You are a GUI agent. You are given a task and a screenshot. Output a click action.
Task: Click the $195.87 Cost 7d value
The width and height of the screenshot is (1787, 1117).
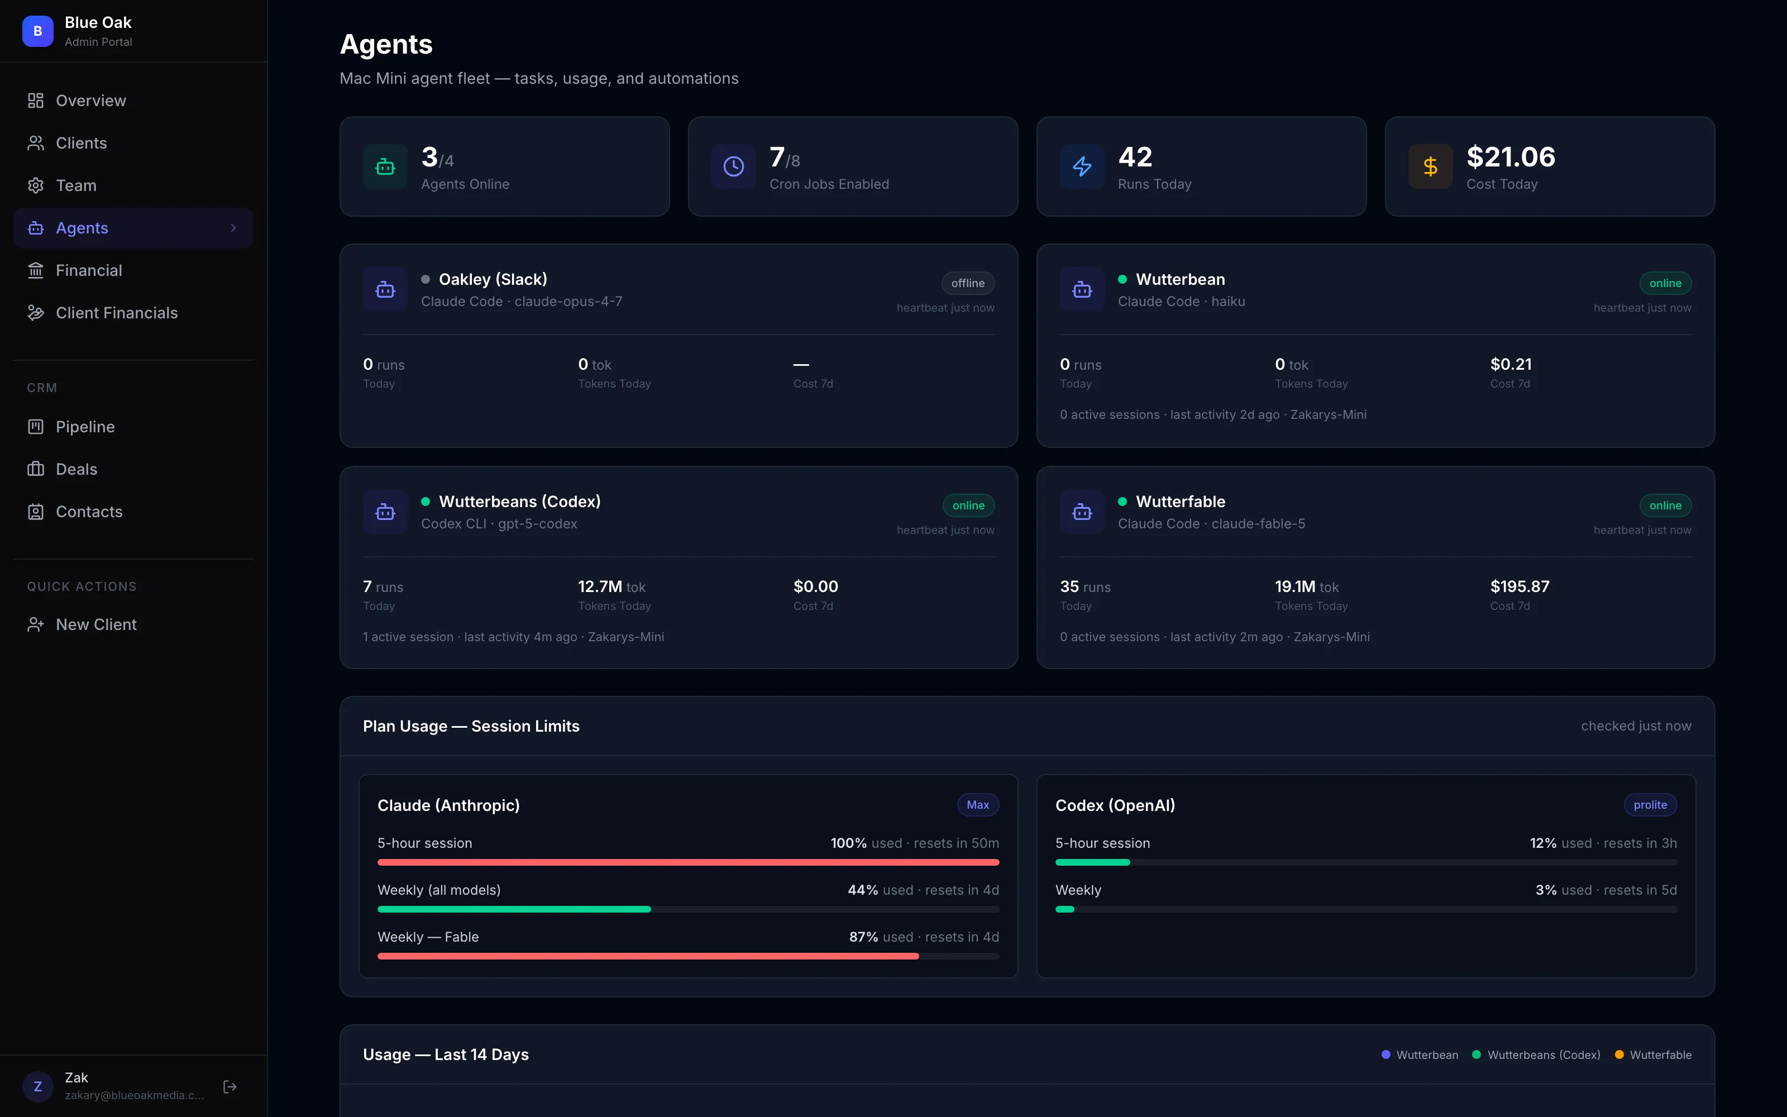point(1520,586)
